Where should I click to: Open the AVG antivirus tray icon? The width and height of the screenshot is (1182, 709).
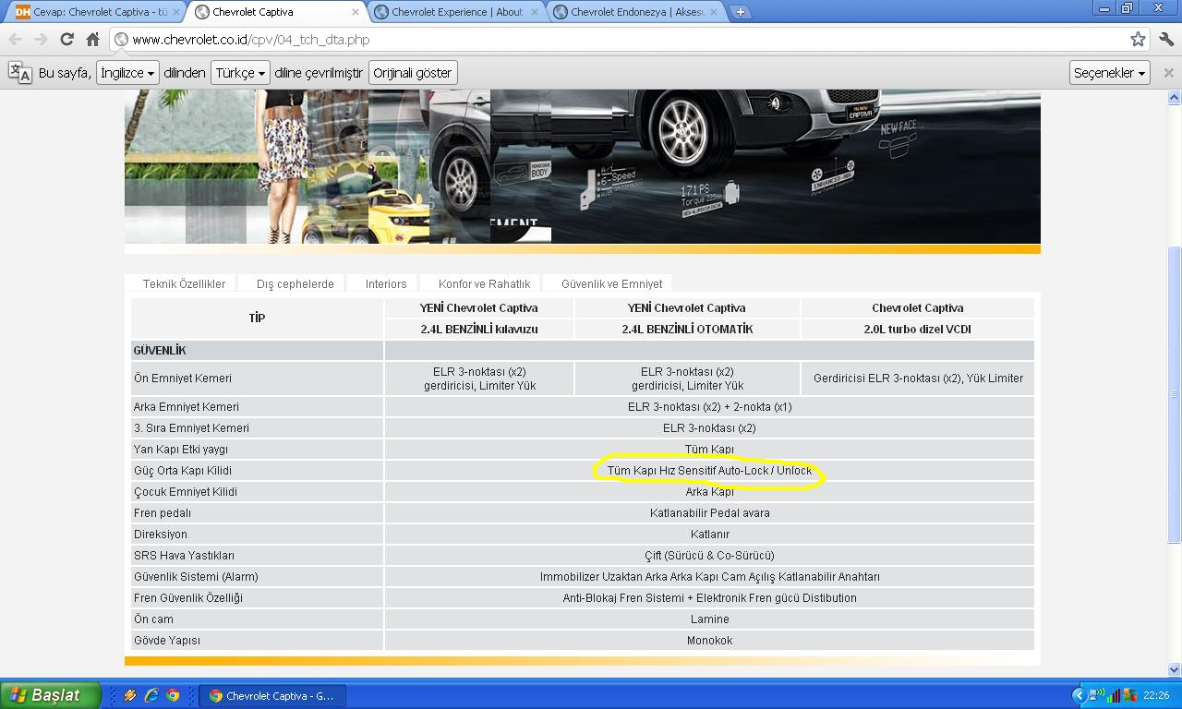[x=1129, y=695]
